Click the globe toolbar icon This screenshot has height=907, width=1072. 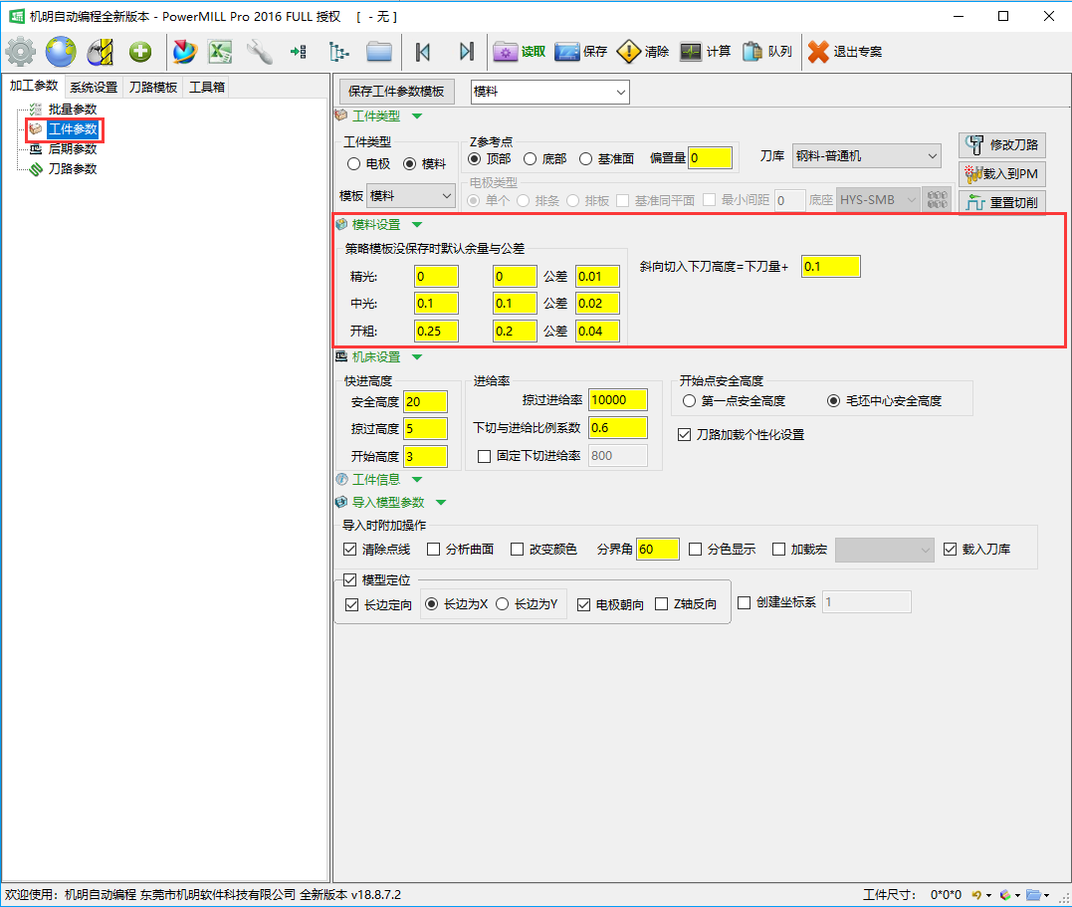pos(60,52)
